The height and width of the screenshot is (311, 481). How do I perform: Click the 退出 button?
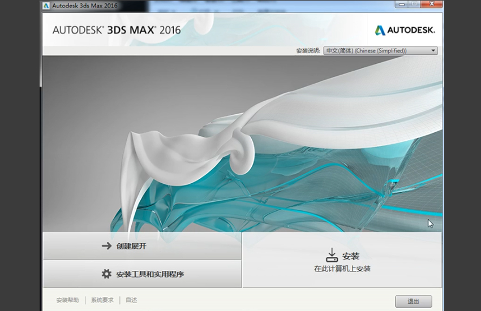click(x=414, y=301)
